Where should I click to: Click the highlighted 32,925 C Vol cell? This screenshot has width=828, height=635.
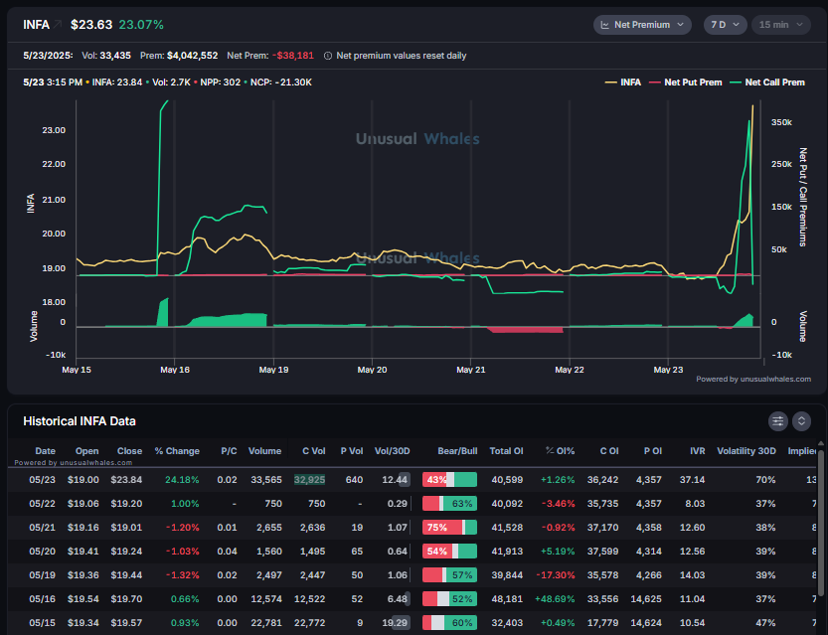[x=309, y=480]
